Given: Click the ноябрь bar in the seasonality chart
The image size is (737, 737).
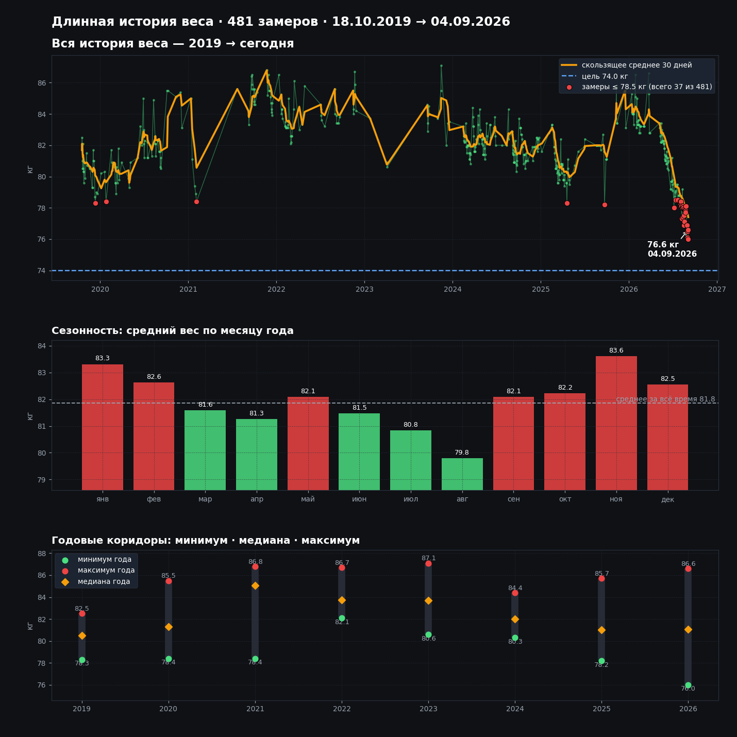Looking at the screenshot, I should coord(616,423).
